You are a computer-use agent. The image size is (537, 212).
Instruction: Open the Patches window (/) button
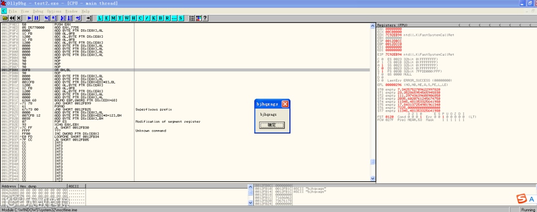click(147, 18)
